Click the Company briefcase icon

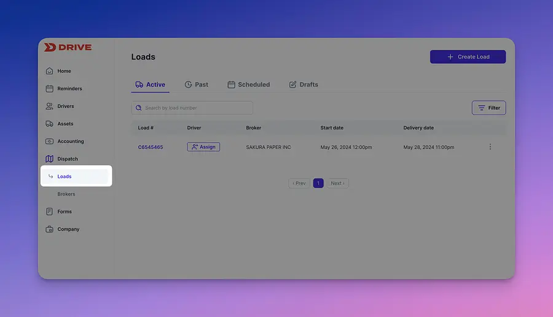[x=49, y=229]
